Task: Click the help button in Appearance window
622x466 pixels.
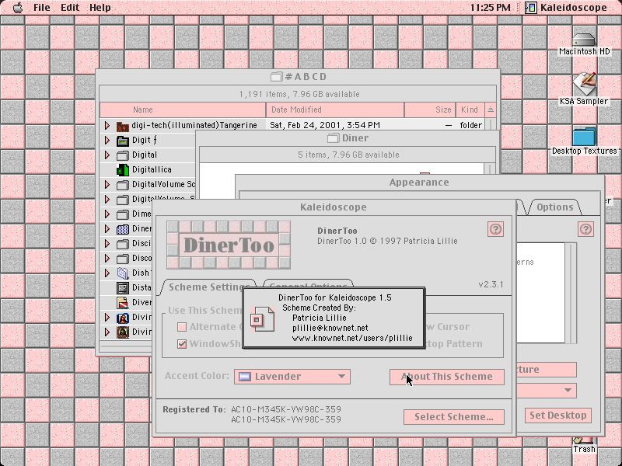Action: pos(586,229)
